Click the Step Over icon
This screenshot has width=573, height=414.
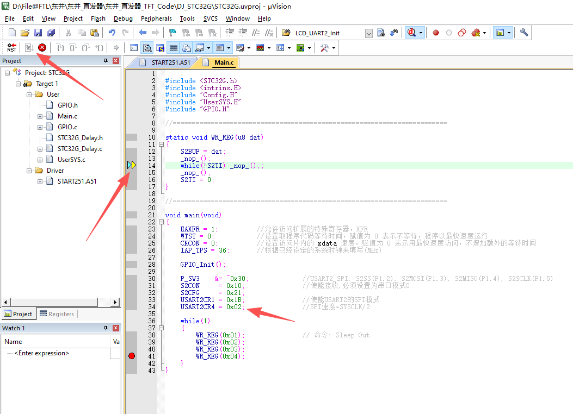point(73,47)
